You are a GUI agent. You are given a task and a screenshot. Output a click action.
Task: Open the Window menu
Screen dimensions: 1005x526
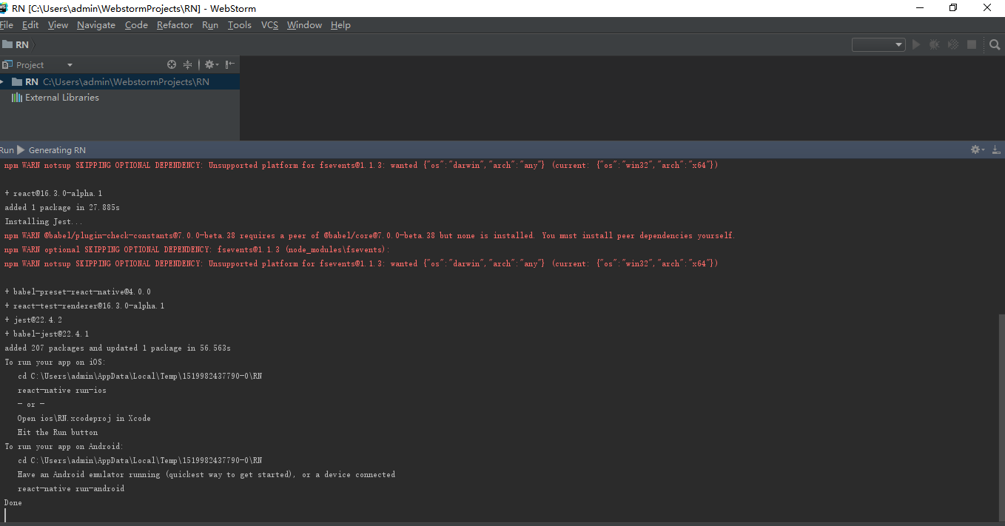point(304,25)
